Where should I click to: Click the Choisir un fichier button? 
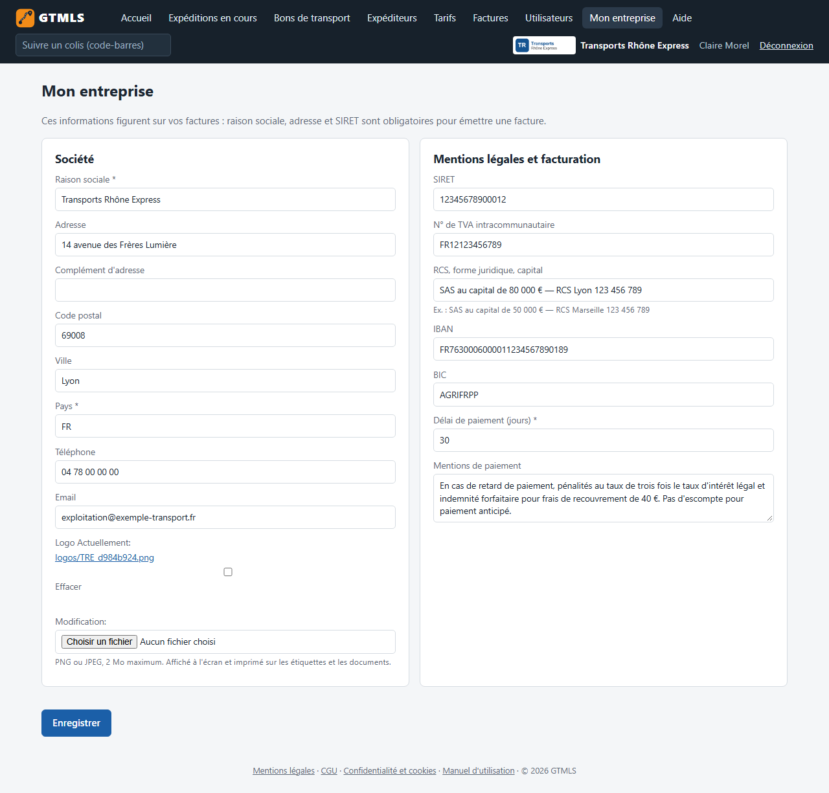coord(99,642)
